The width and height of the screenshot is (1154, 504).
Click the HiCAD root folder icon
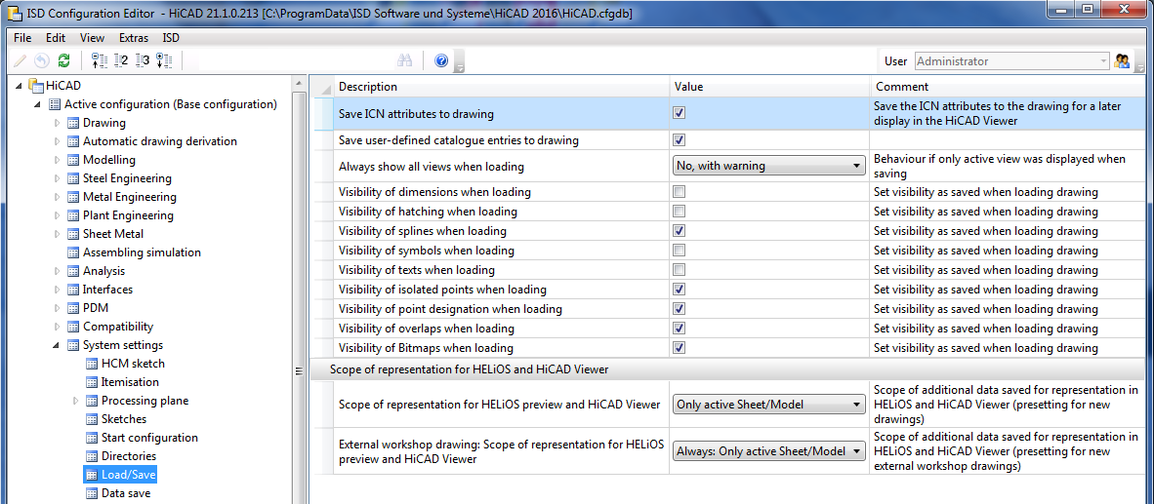pyautogui.click(x=36, y=86)
